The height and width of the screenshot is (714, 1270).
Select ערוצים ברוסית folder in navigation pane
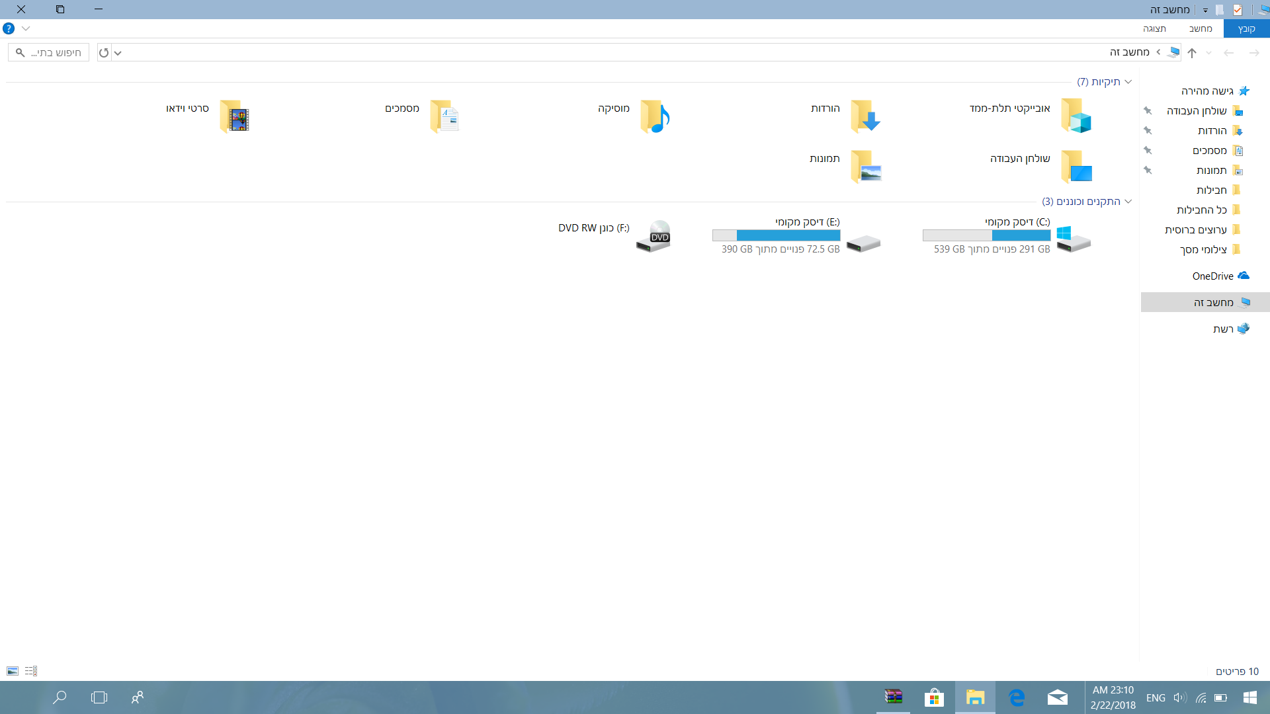(x=1204, y=230)
